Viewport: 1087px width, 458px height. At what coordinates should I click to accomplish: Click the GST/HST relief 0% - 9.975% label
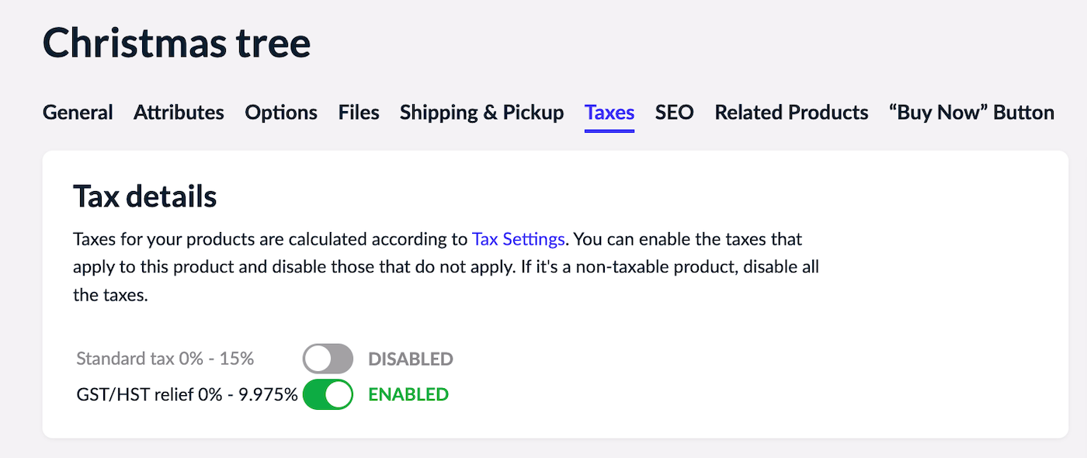point(186,394)
